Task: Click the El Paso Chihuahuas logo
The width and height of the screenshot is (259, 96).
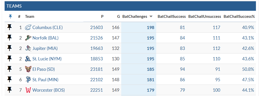Action: tap(28, 69)
